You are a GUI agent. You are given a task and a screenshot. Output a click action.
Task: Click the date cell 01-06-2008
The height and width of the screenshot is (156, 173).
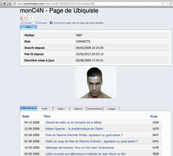click(x=32, y=141)
